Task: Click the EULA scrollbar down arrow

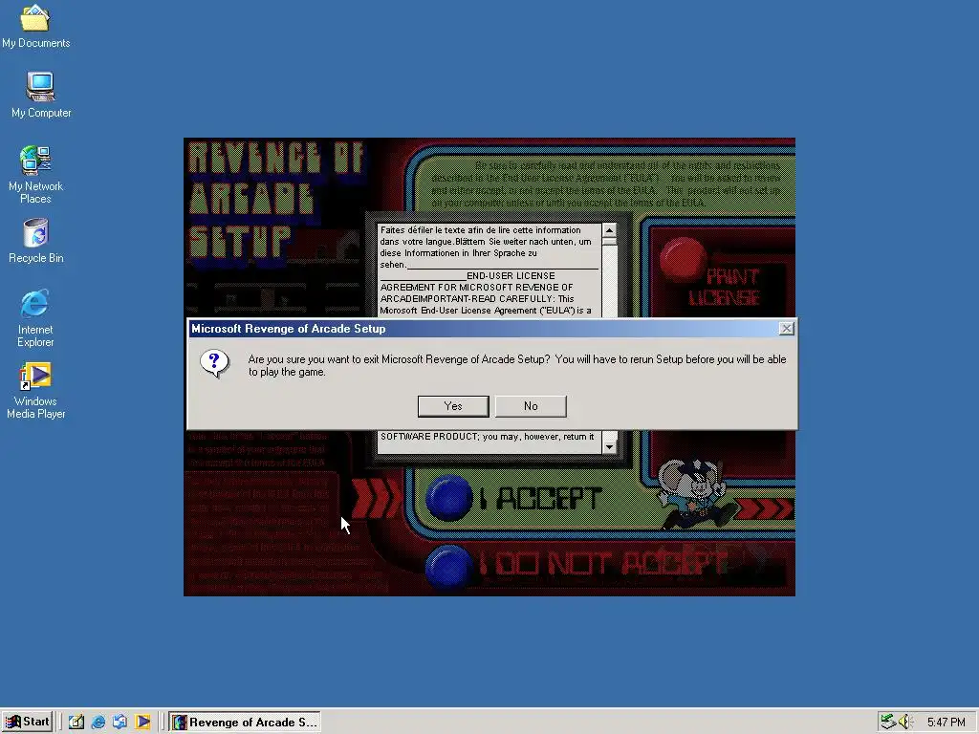Action: click(x=609, y=447)
